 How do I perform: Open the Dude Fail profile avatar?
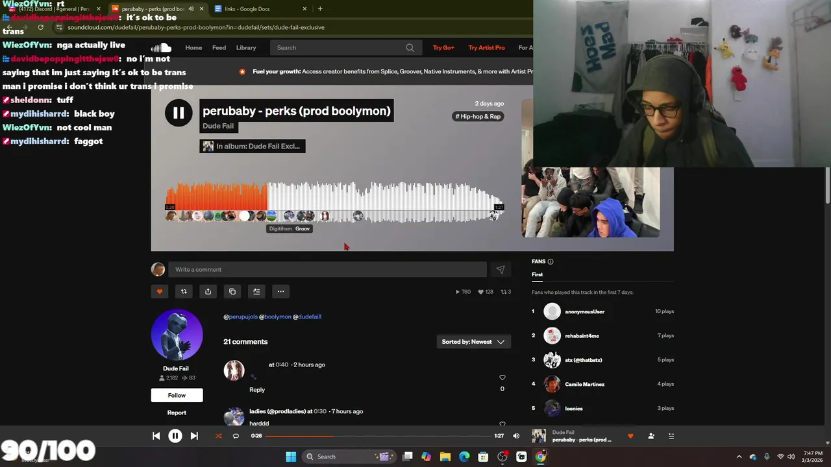coord(177,335)
